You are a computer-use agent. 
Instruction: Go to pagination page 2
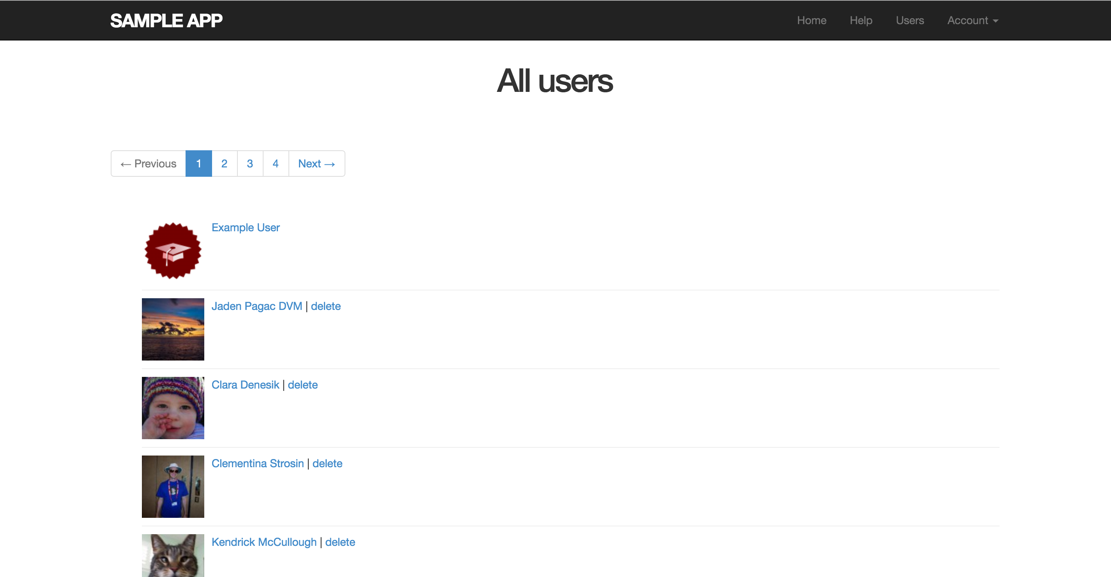224,164
